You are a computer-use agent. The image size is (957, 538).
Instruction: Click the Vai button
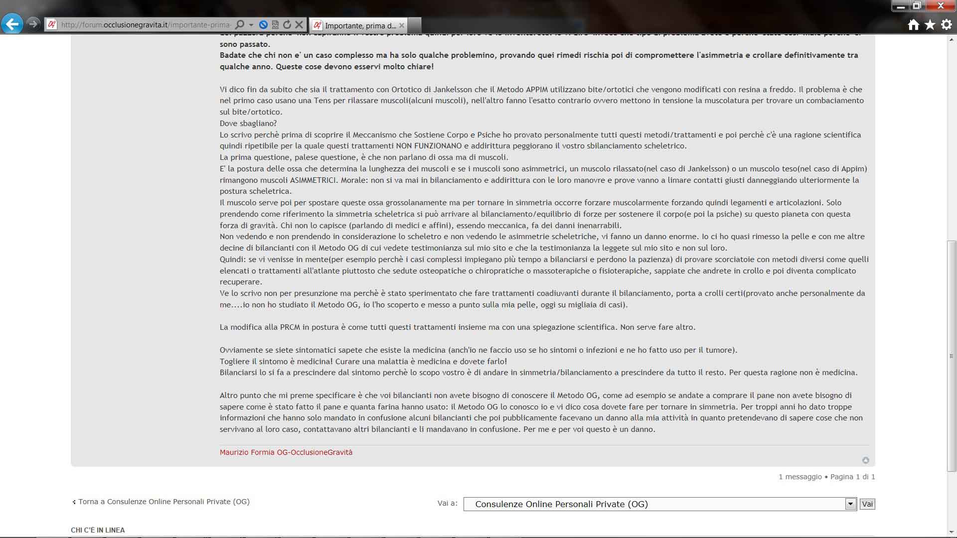(x=867, y=504)
